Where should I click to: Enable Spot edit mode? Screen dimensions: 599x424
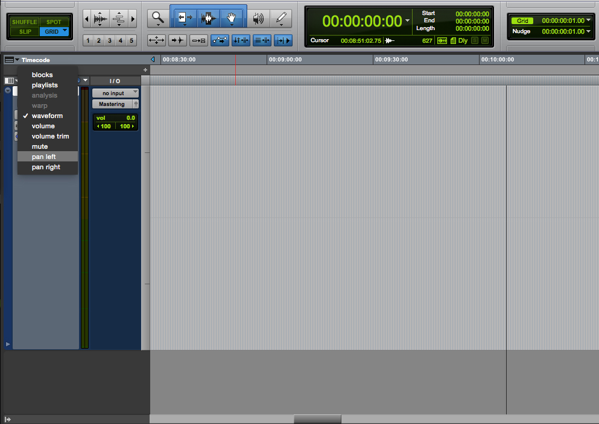(x=54, y=22)
